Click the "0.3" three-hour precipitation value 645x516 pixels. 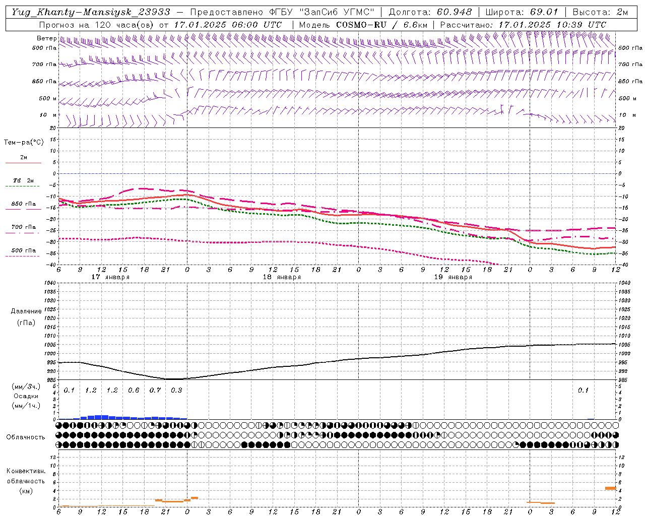coord(176,390)
